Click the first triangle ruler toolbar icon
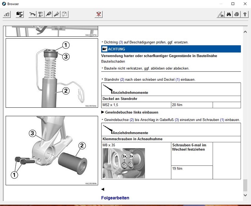251x206 pixels. click(7, 14)
